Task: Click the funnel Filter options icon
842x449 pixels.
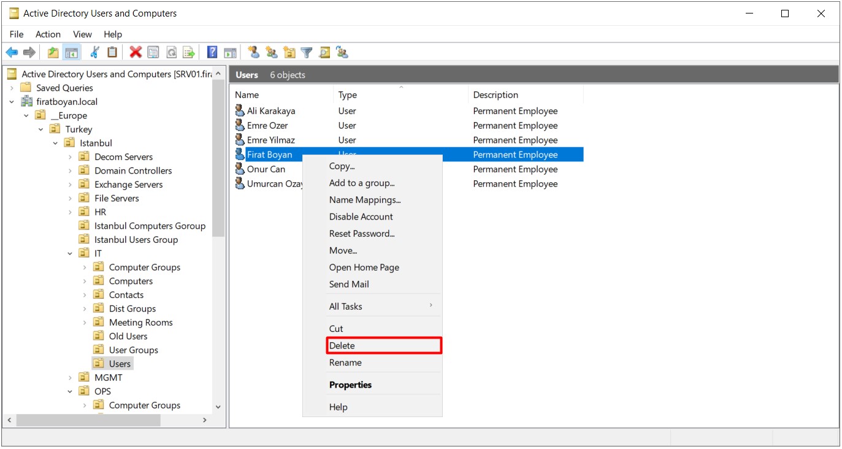Action: [307, 53]
